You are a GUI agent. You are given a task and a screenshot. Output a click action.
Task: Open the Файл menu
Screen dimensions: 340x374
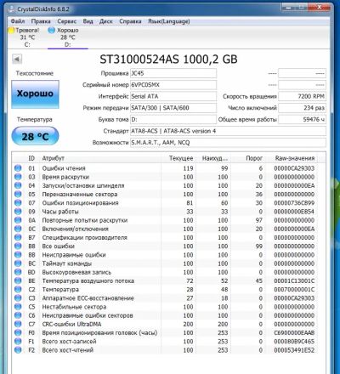tap(18, 21)
